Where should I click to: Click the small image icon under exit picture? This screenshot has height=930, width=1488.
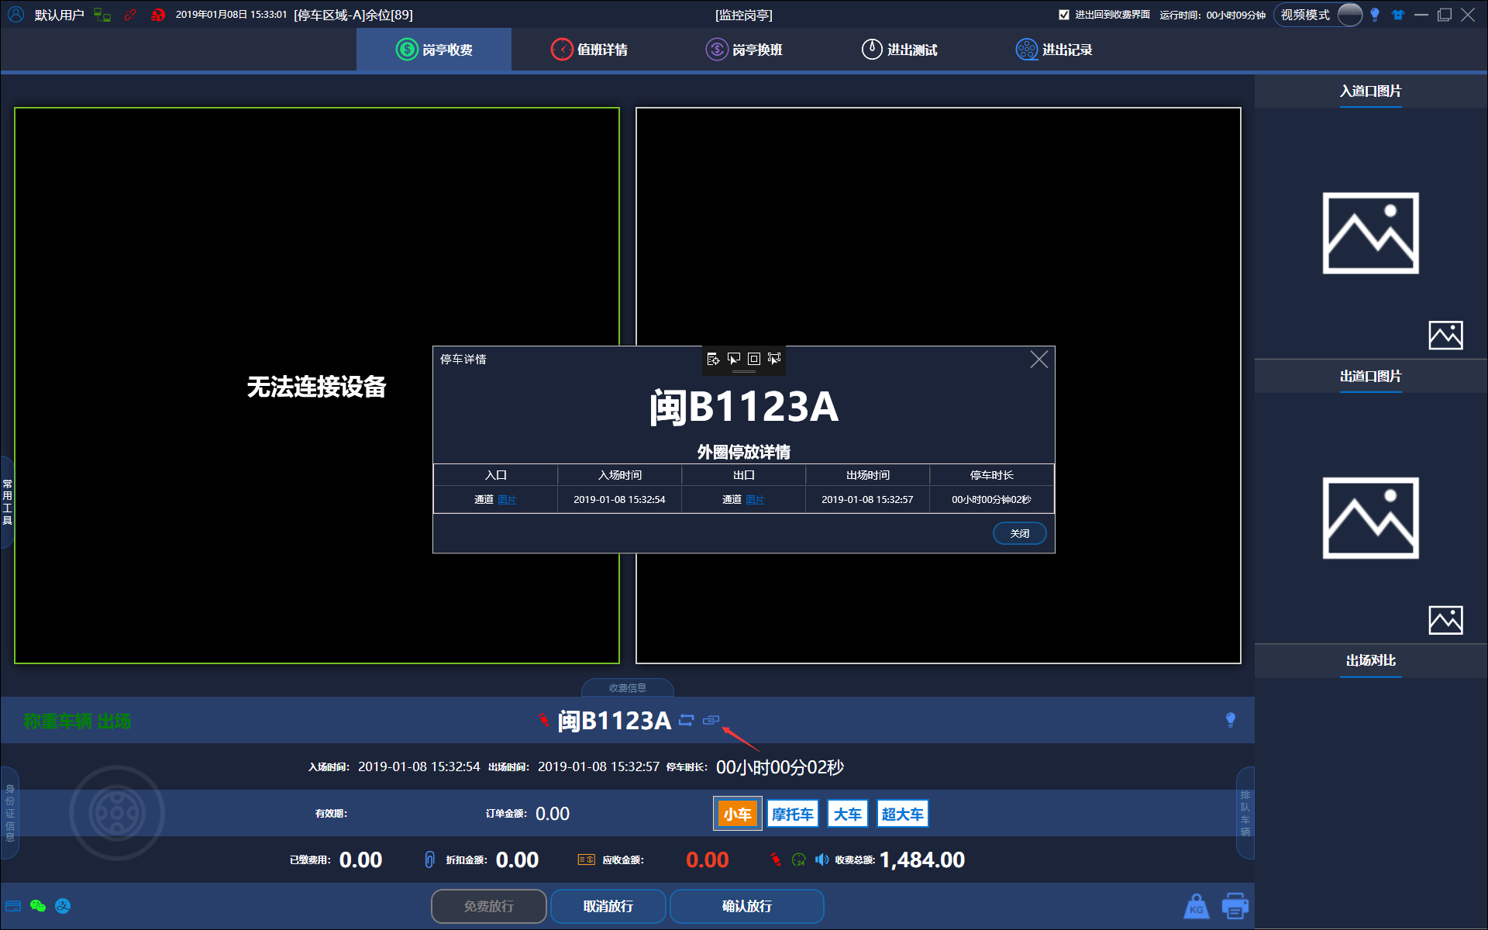pyautogui.click(x=1445, y=621)
